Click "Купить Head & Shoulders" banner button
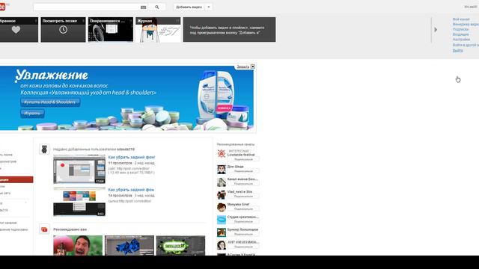The height and width of the screenshot is (269, 479). click(50, 102)
